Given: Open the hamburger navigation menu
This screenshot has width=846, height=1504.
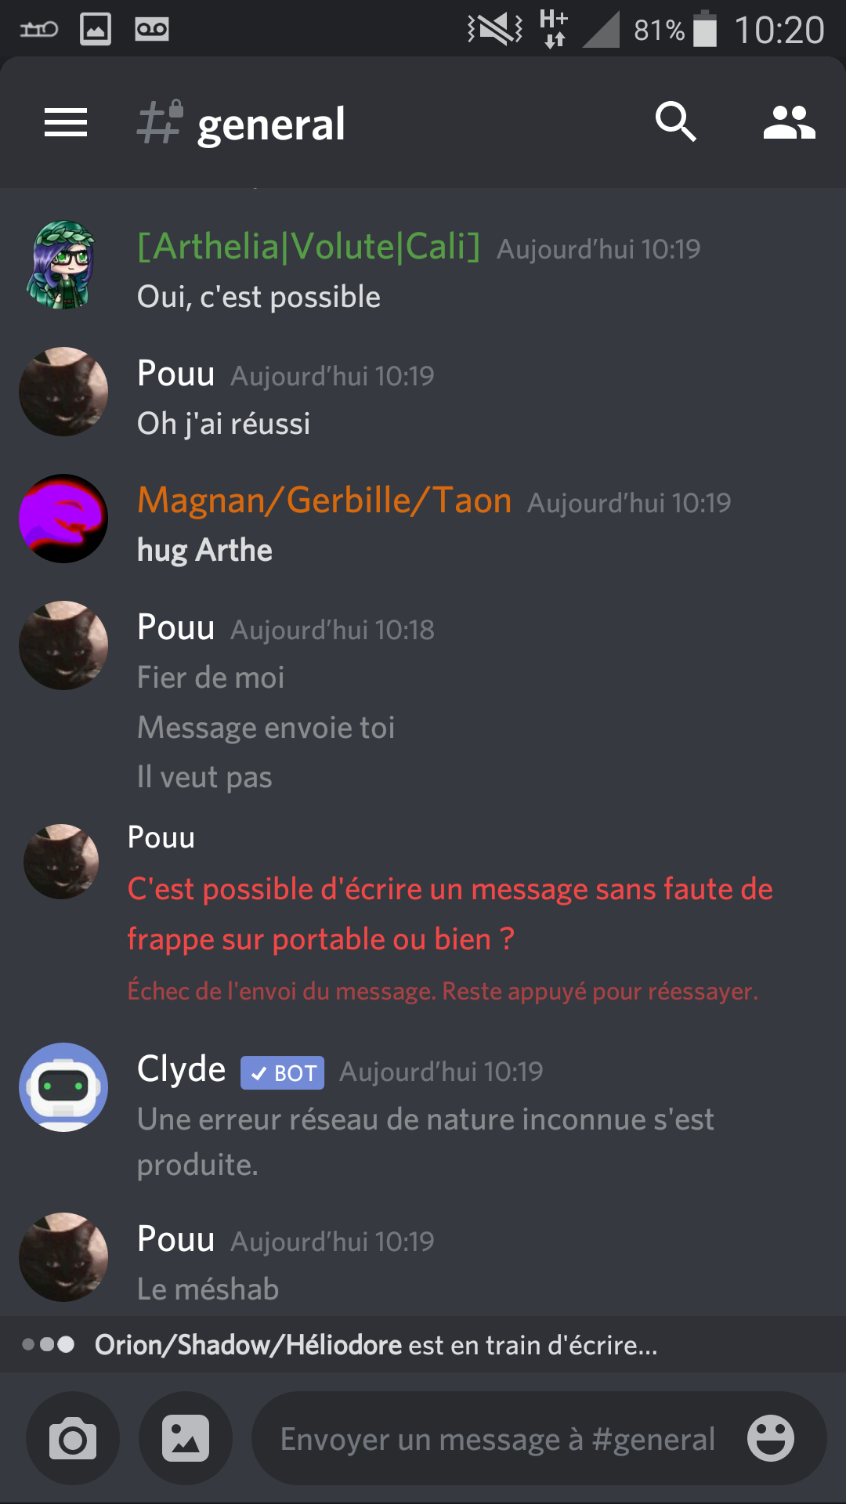Looking at the screenshot, I should (x=66, y=123).
